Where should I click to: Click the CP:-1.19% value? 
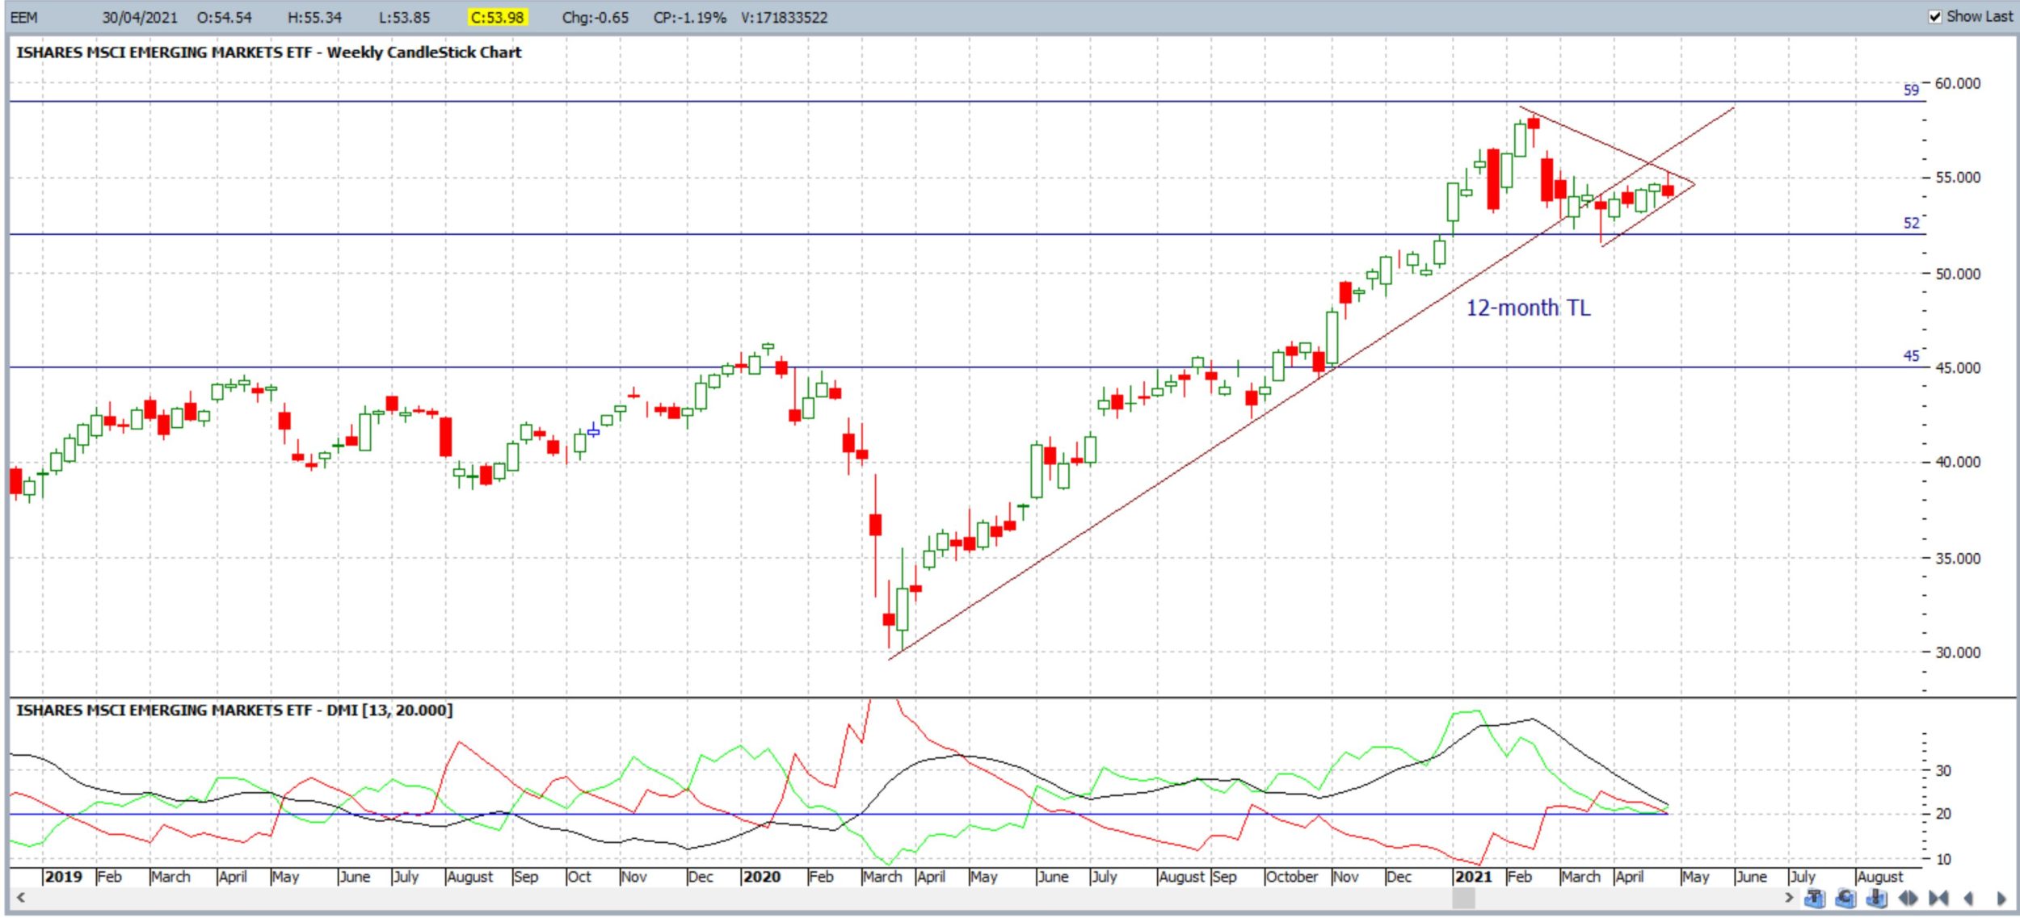pyautogui.click(x=689, y=17)
